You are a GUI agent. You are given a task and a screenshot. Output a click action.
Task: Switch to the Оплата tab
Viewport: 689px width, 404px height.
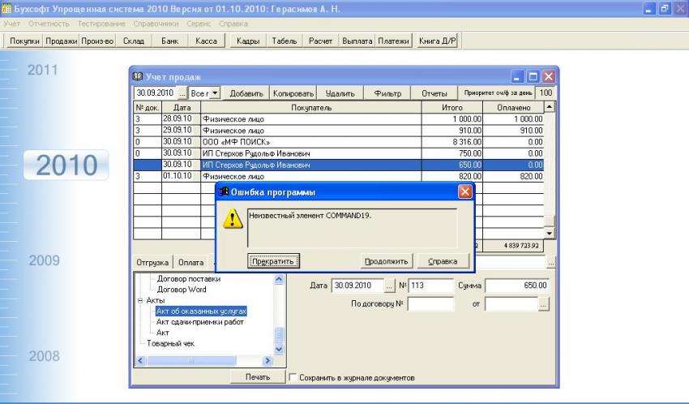click(190, 262)
